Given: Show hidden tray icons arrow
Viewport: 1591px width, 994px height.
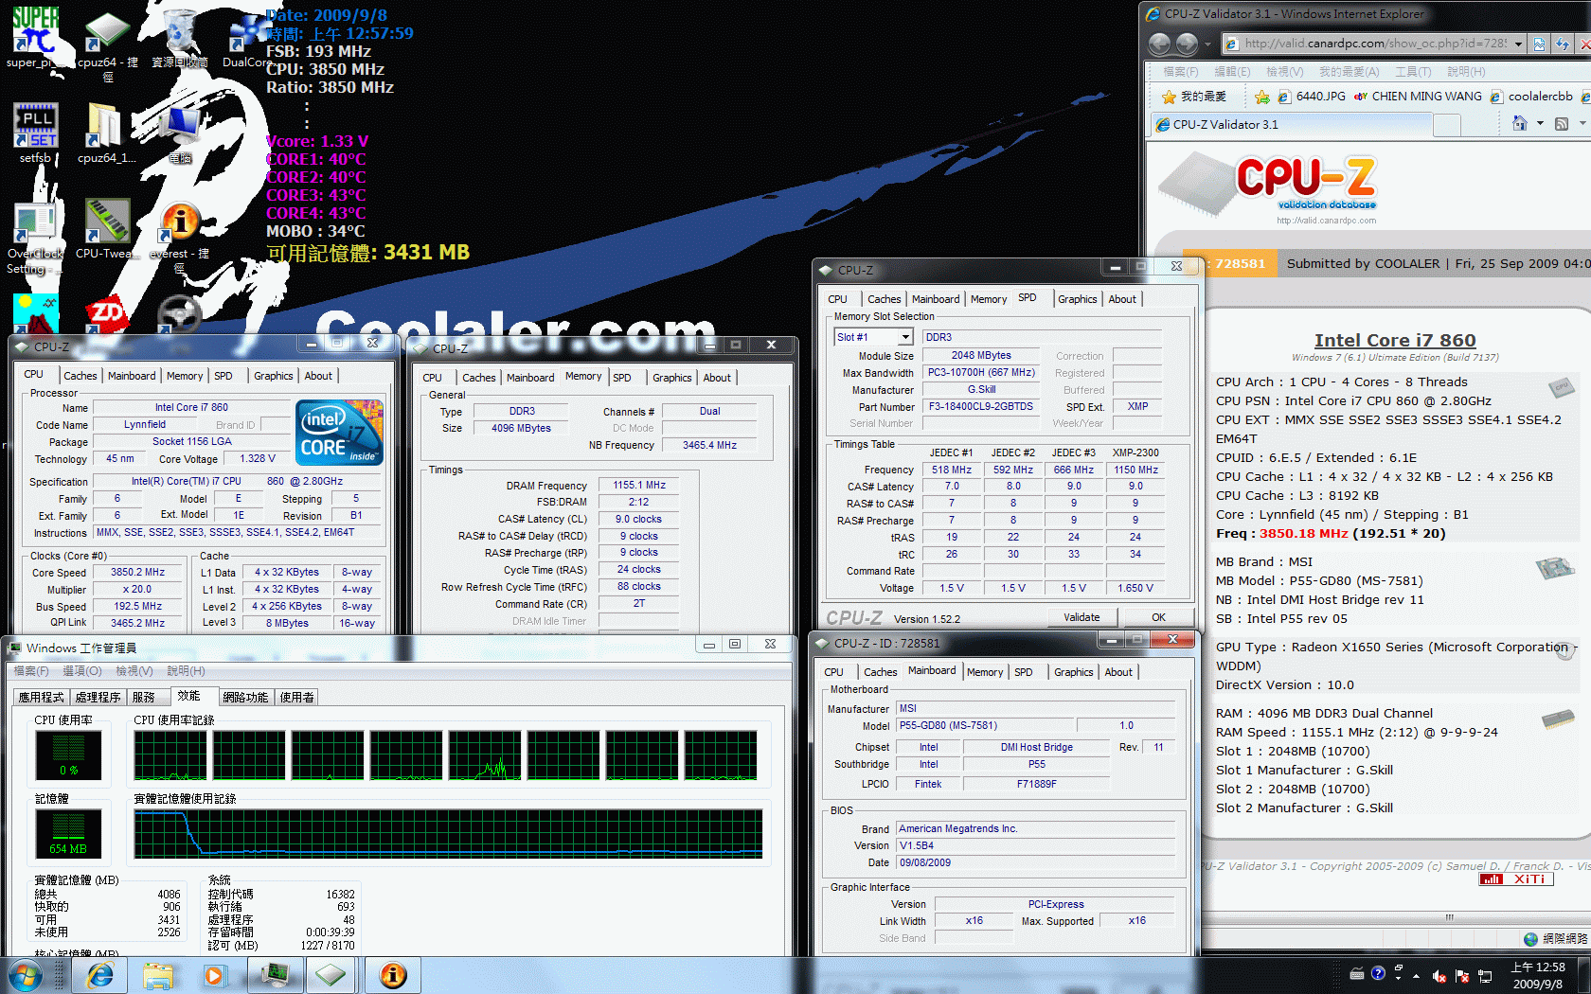Looking at the screenshot, I should 1416,976.
